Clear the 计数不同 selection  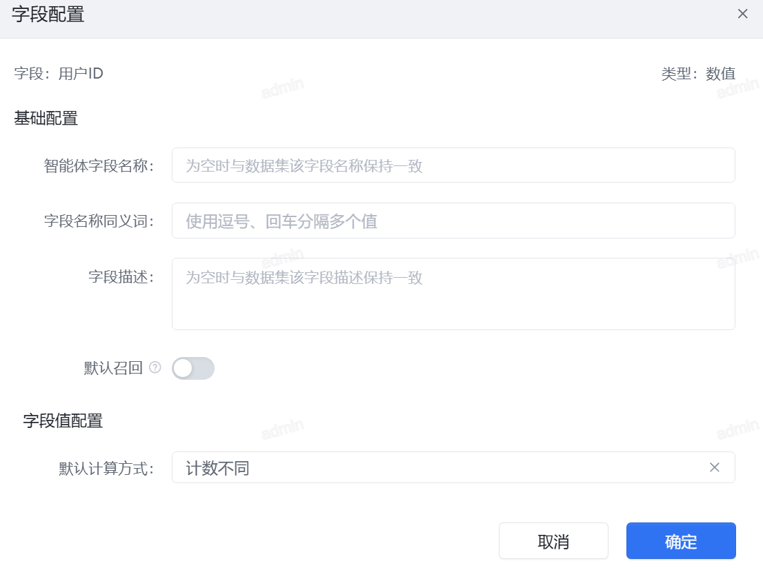[x=714, y=467]
